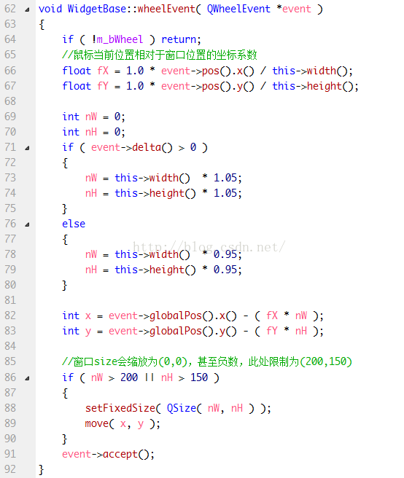Click 'int nW = 0;' on line 69
This screenshot has height=478, width=404.
coord(93,117)
